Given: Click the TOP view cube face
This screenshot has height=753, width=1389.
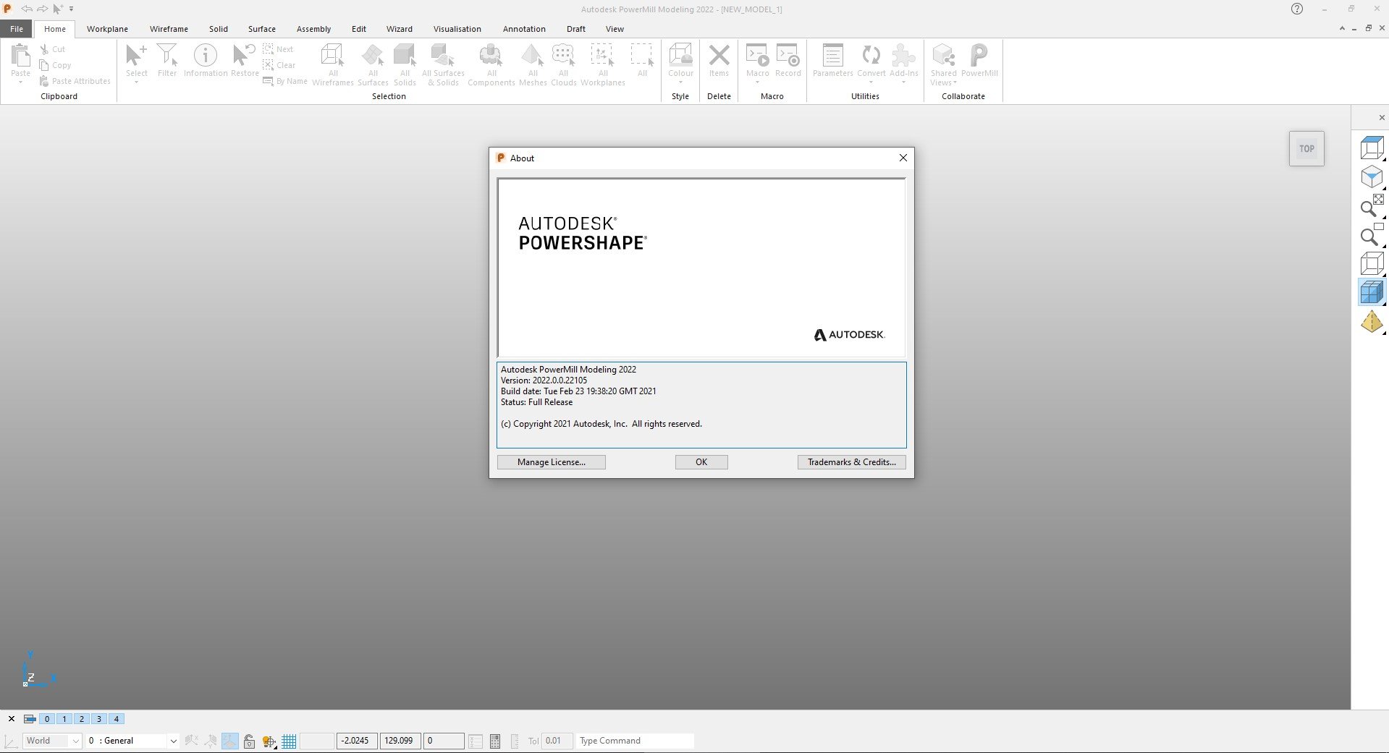Looking at the screenshot, I should coord(1306,148).
